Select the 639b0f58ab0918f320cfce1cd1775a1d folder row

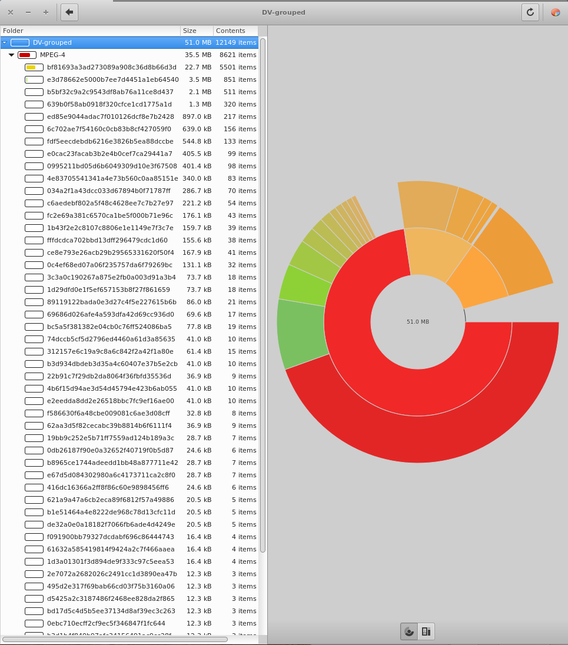coord(109,104)
